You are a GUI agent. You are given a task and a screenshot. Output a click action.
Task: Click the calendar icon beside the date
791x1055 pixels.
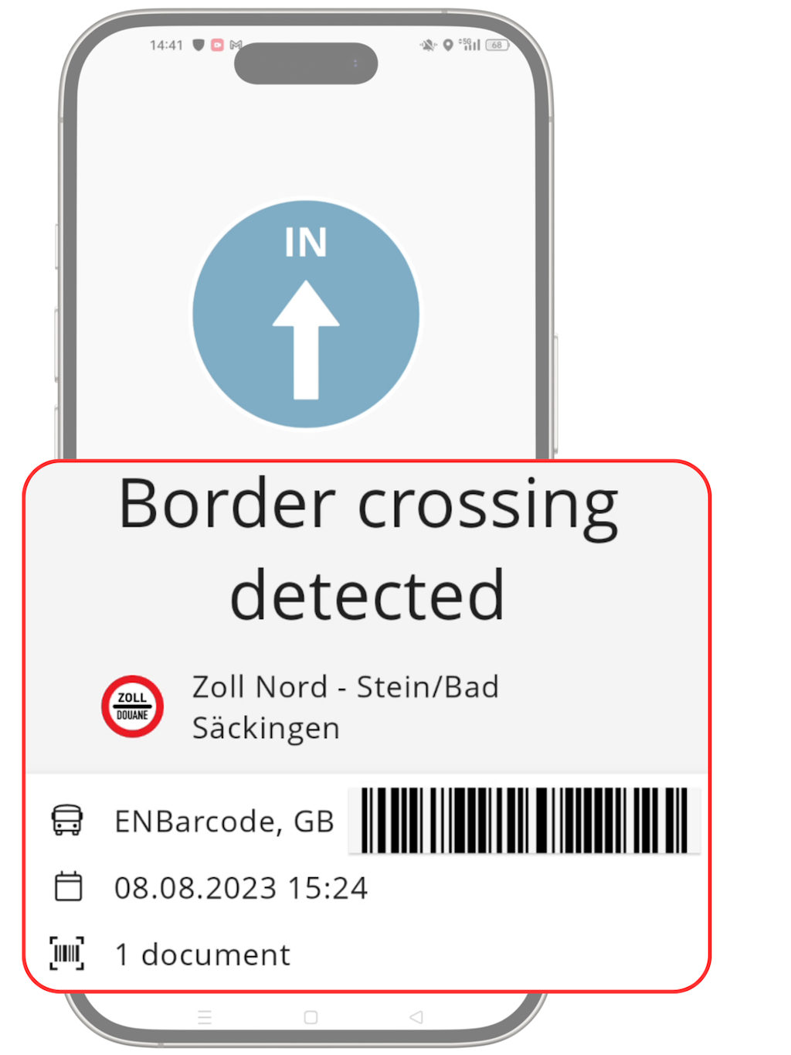pyautogui.click(x=68, y=887)
